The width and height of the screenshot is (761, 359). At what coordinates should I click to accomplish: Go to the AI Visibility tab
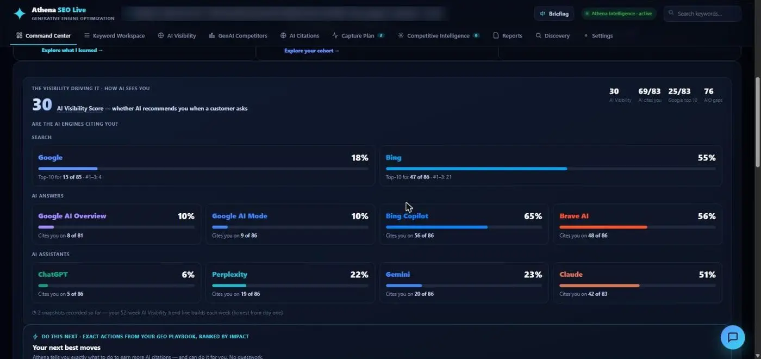pos(177,36)
